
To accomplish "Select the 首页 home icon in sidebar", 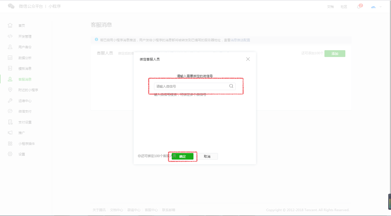I will click(10, 25).
